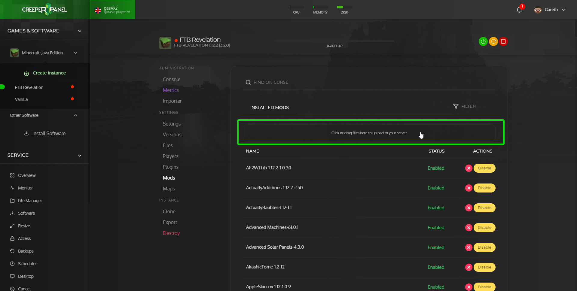Open the Console page
This screenshot has width=577, height=291.
172,79
